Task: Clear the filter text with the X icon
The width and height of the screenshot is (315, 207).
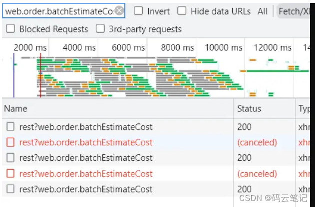Action: pos(119,10)
